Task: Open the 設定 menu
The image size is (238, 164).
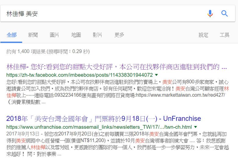Action: pos(204,35)
